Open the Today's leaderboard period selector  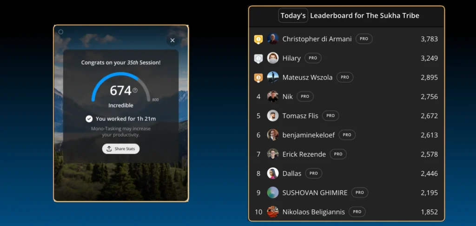pos(293,15)
